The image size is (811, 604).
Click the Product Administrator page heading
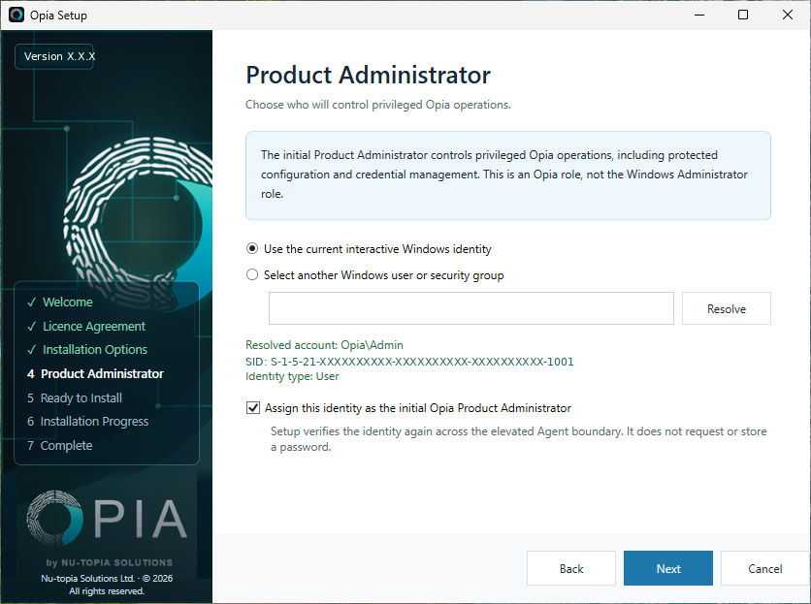[368, 75]
